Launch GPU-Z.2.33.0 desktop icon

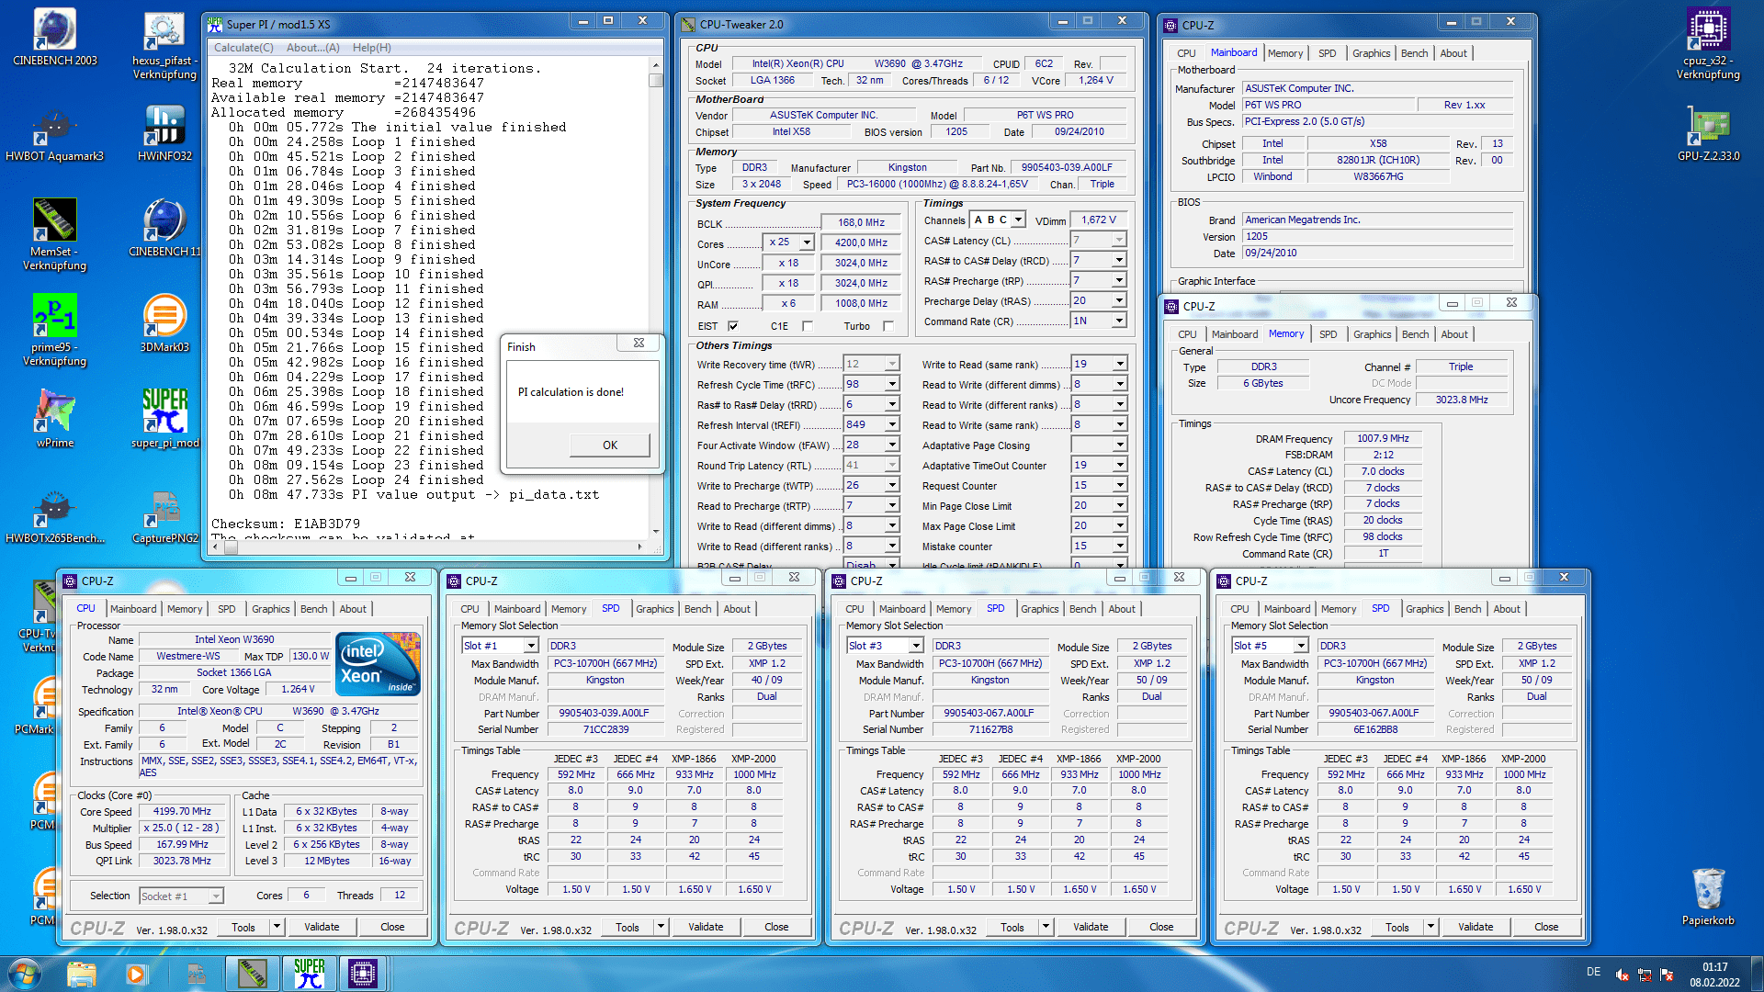click(1708, 133)
